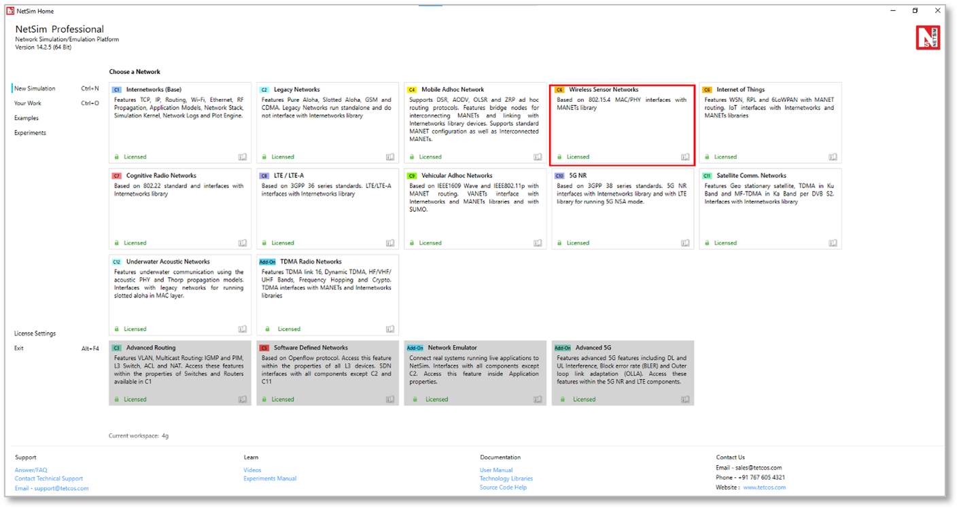
Task: Open Your Work from the sidebar
Action: (28, 103)
